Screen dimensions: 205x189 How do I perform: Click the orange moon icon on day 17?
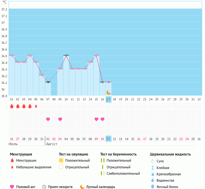[109, 92]
